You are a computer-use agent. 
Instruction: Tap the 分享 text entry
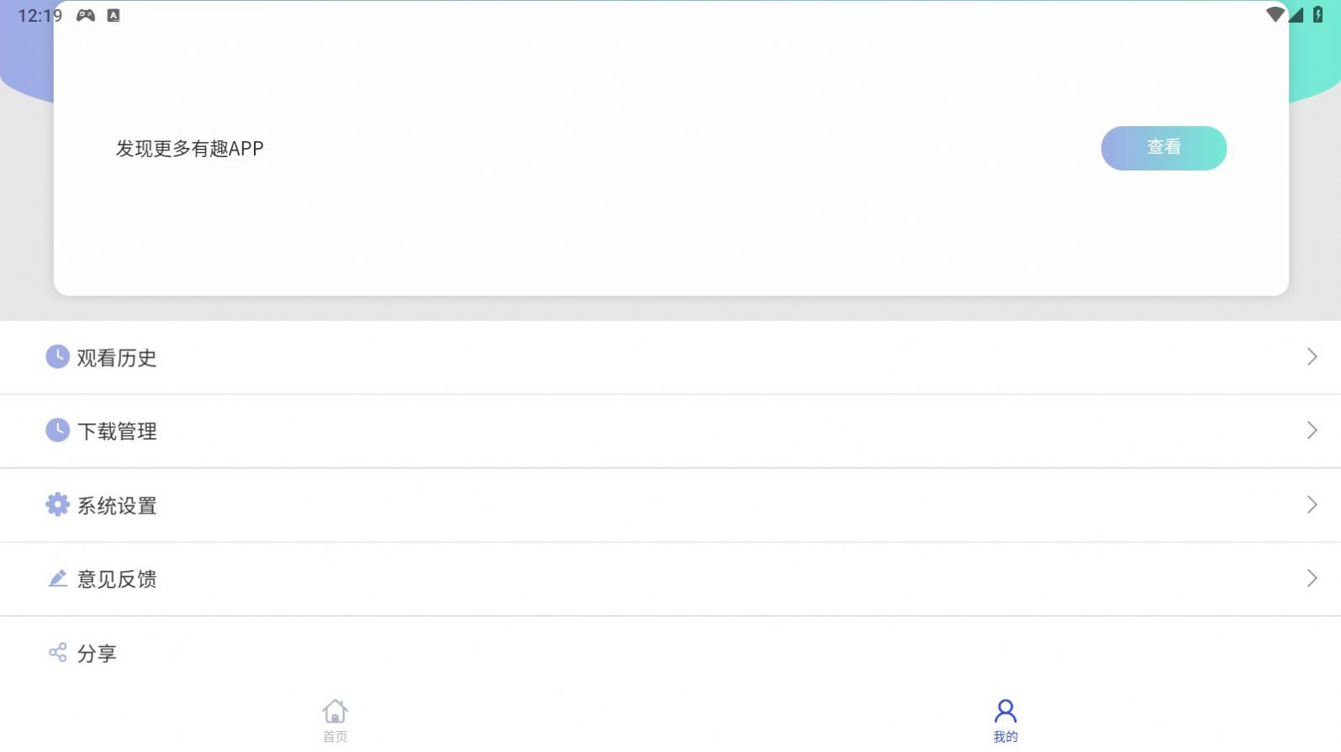(97, 654)
